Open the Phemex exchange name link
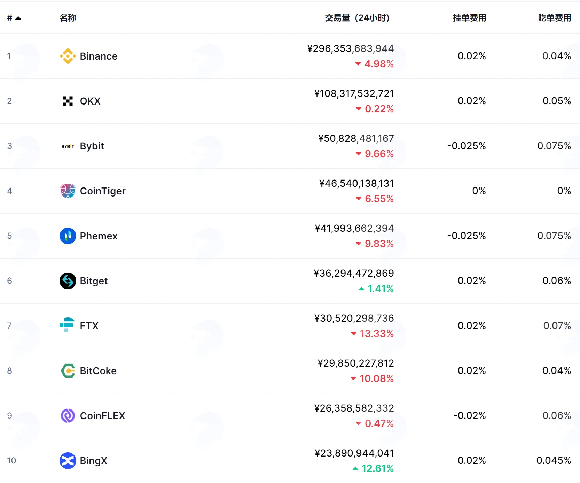Viewport: 580px width, 483px height. pyautogui.click(x=99, y=236)
